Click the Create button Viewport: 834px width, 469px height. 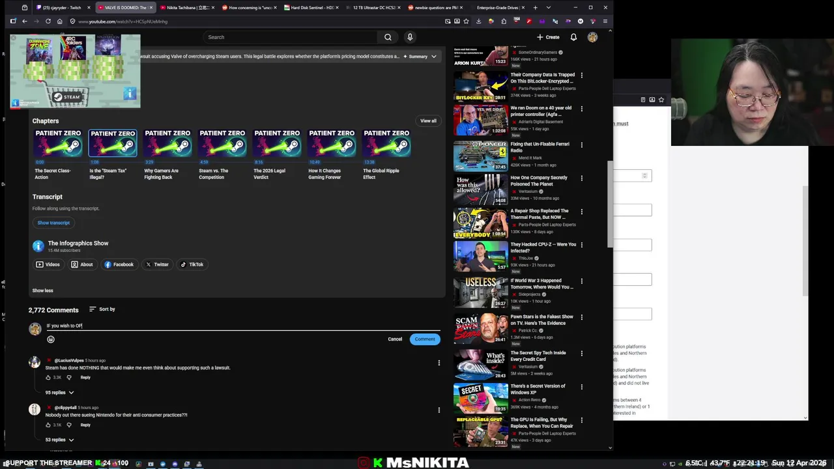[548, 37]
